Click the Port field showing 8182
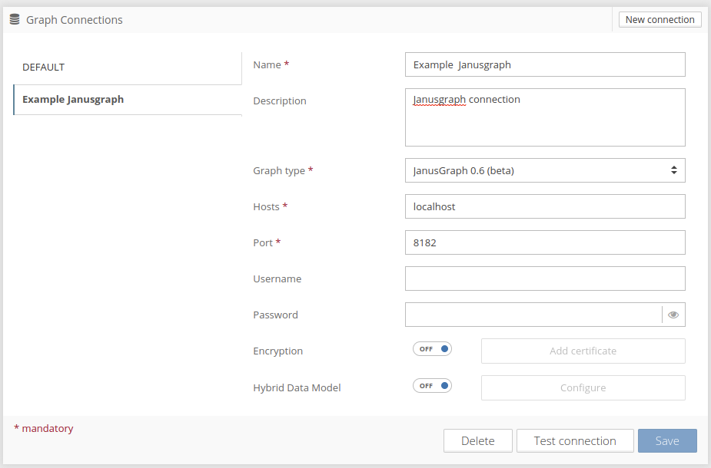711x468 pixels. (x=544, y=242)
